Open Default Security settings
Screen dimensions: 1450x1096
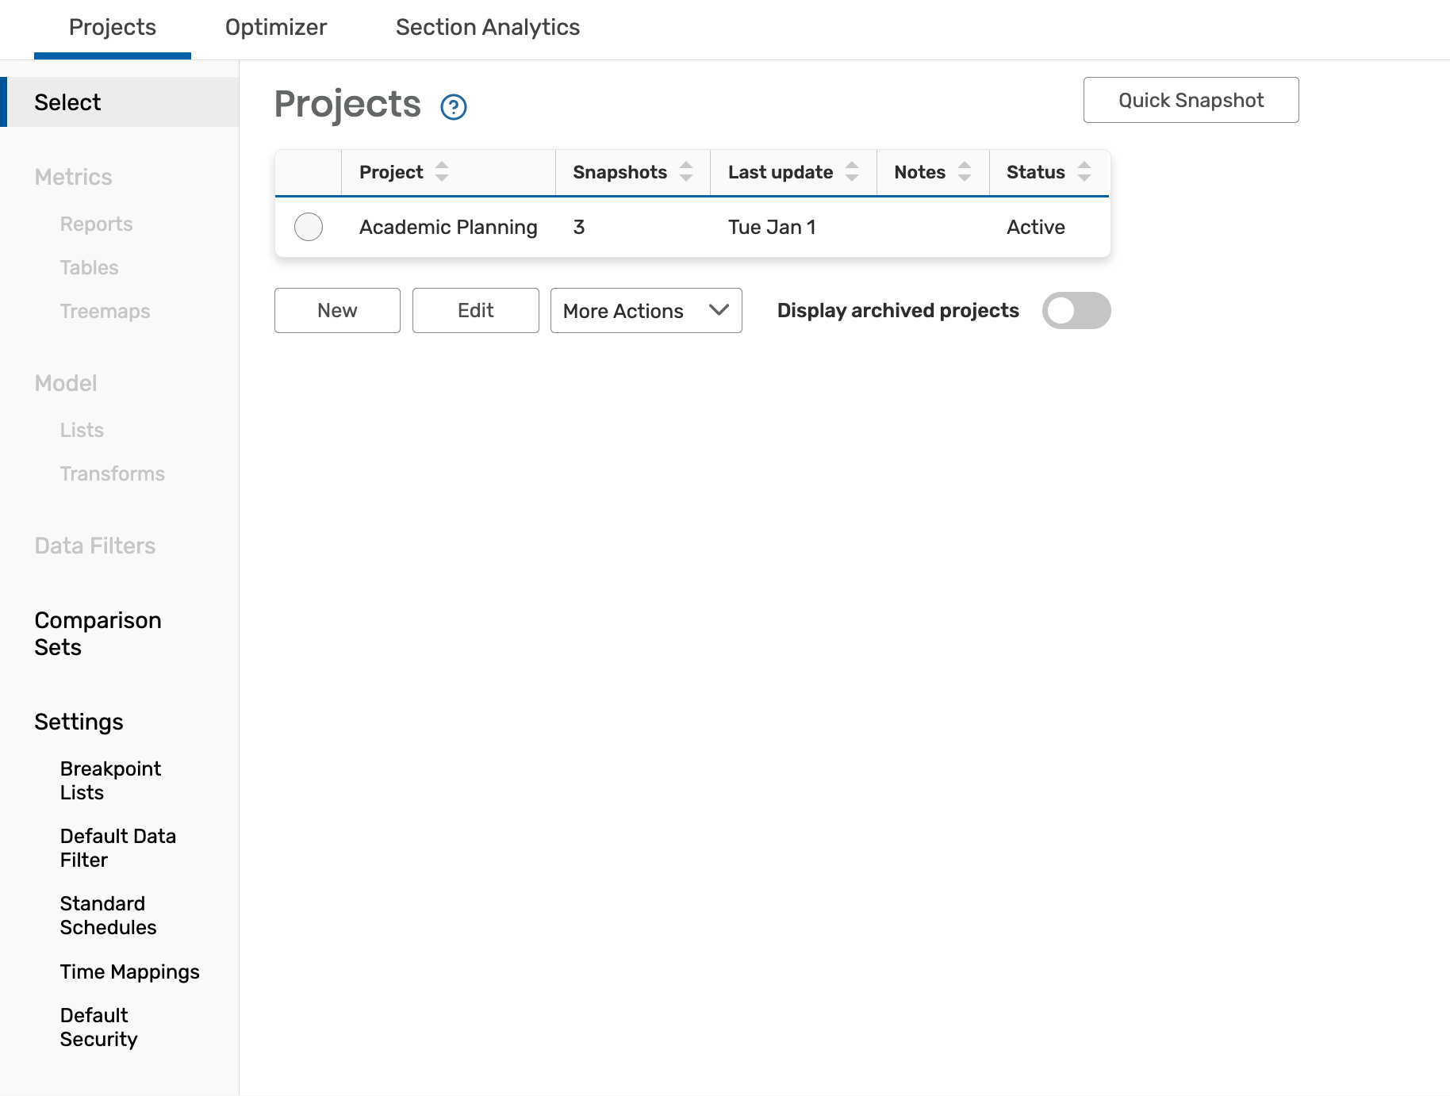coord(98,1027)
